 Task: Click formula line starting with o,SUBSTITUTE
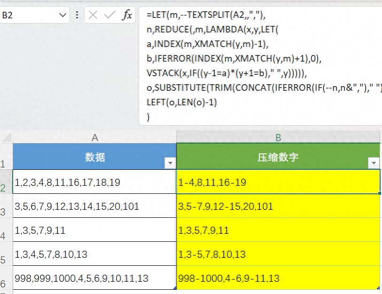264,87
